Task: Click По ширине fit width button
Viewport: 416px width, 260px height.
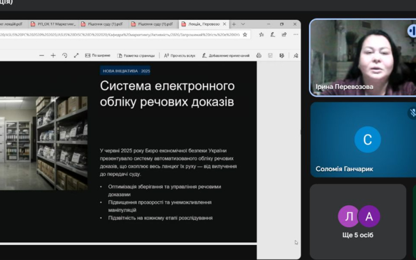Action: click(98, 56)
